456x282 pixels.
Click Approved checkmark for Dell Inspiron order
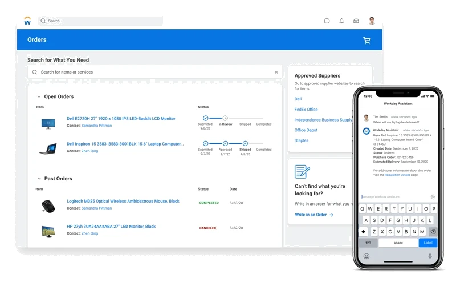click(x=225, y=143)
